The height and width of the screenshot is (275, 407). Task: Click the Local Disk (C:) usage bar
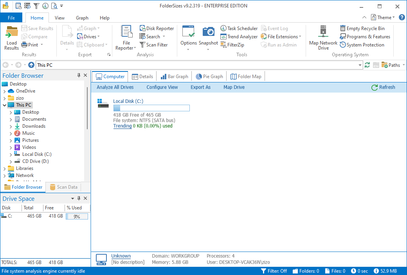tap(151, 108)
